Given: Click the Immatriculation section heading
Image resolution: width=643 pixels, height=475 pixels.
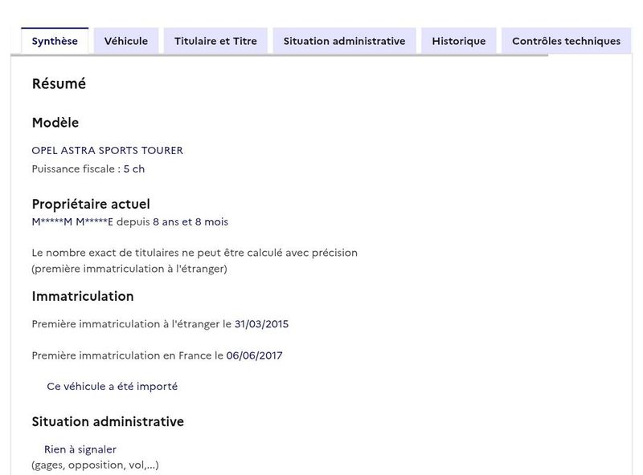Looking at the screenshot, I should coord(83,296).
